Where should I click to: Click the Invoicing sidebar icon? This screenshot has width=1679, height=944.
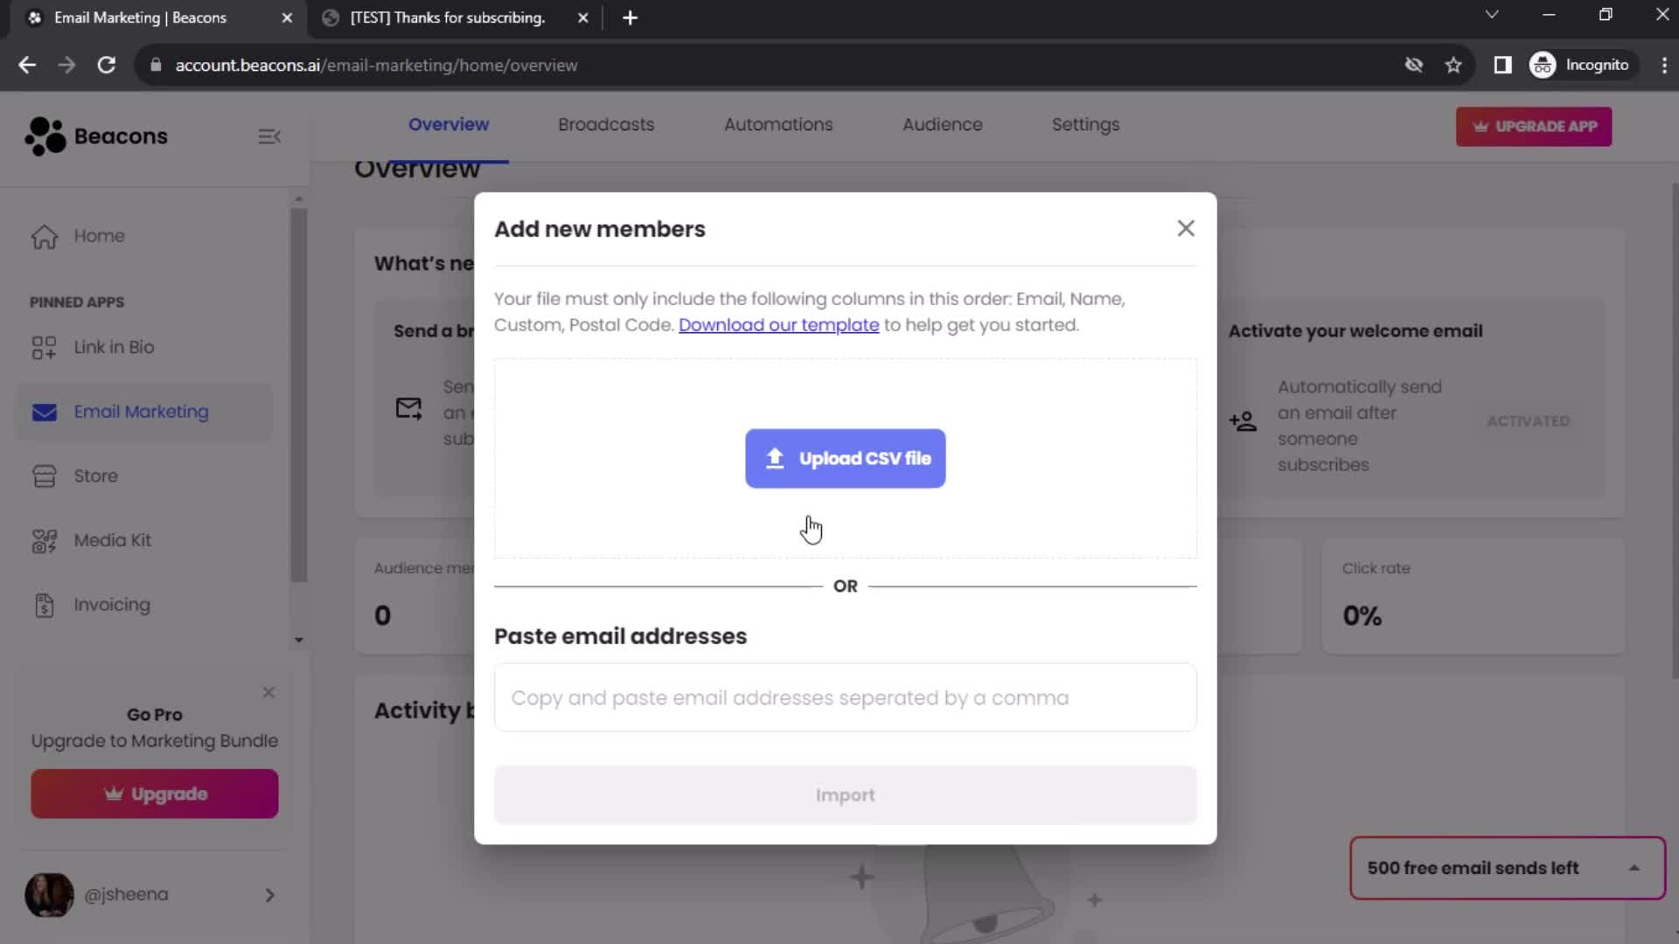click(x=44, y=604)
